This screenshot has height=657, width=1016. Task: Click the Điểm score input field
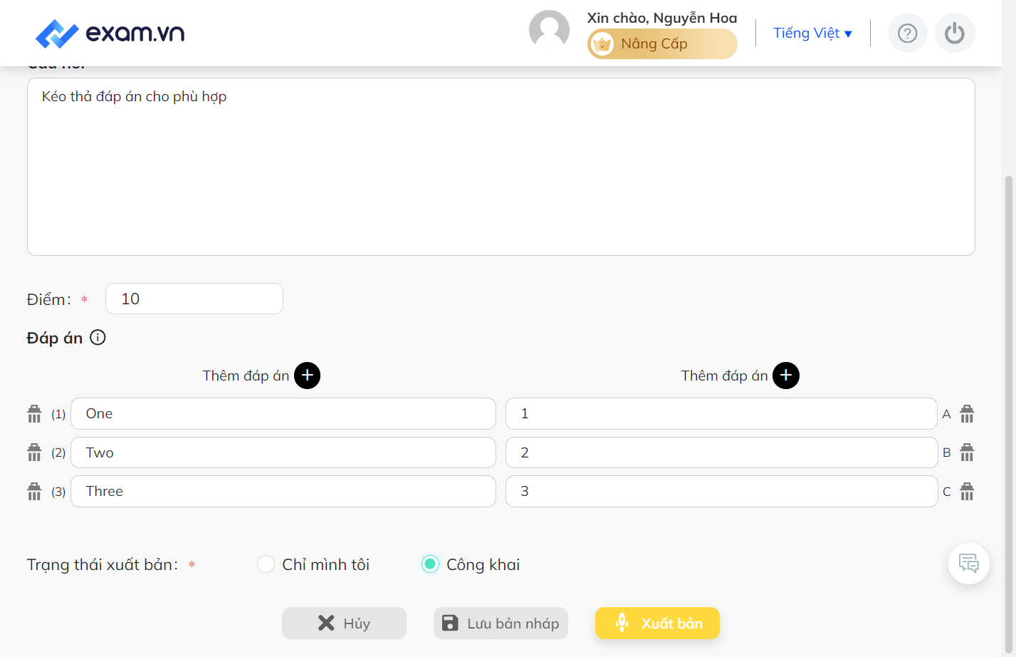(194, 299)
